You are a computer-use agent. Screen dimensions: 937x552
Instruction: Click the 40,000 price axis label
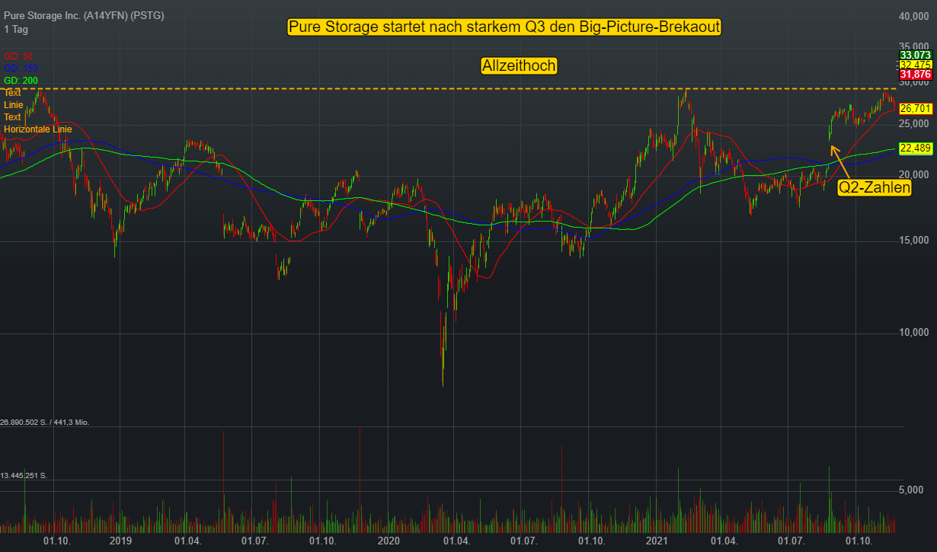(916, 16)
